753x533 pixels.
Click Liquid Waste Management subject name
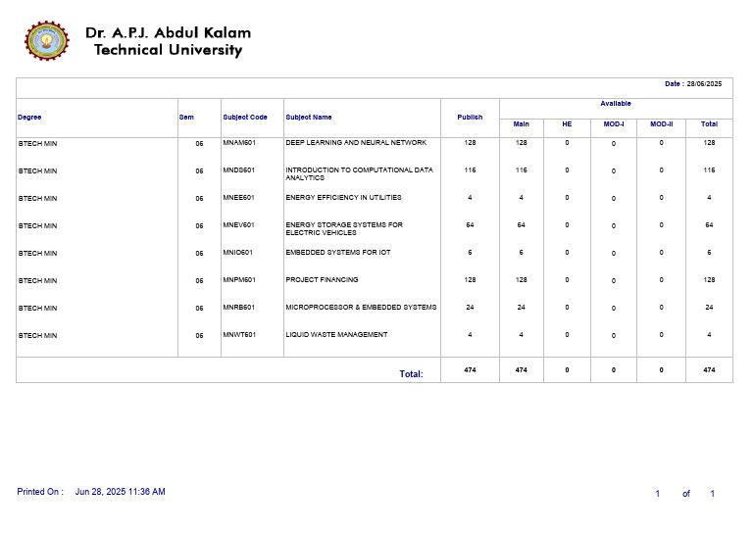click(336, 335)
